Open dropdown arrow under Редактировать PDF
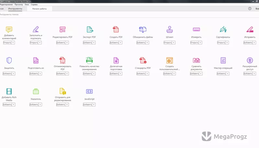 tap(67, 43)
